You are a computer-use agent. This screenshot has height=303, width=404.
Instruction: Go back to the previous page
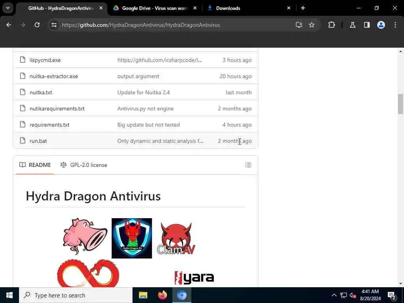pyautogui.click(x=9, y=25)
